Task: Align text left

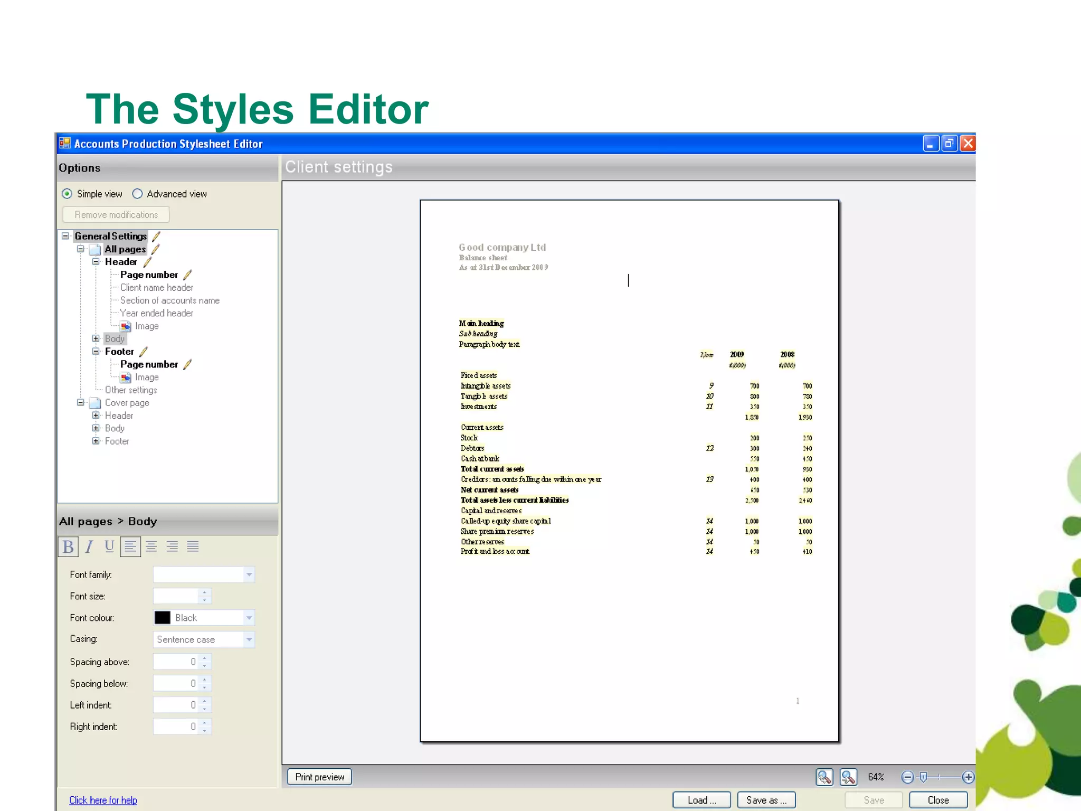Action: click(x=130, y=546)
